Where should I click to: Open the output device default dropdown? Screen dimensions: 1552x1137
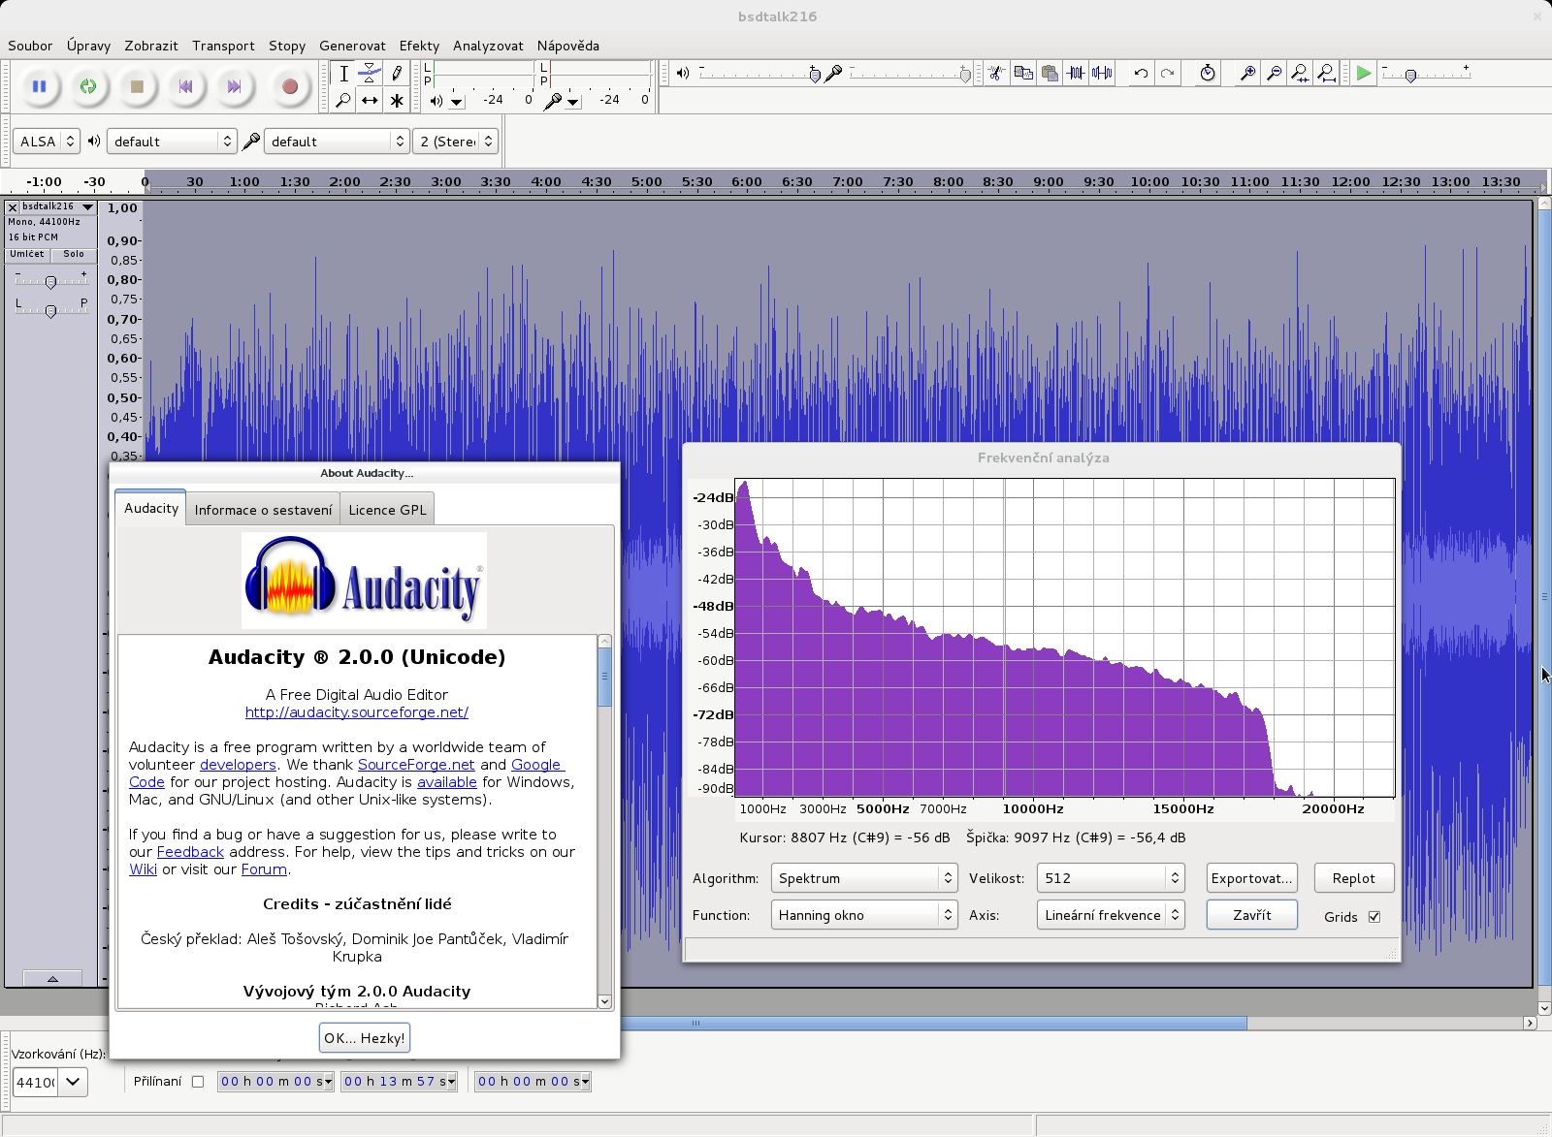coord(172,142)
